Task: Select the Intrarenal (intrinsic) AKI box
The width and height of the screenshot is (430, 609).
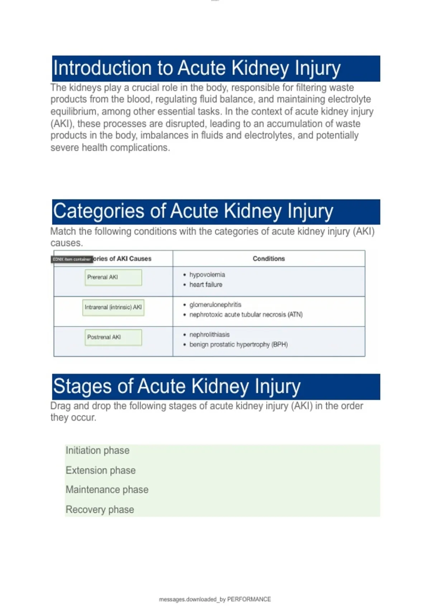Action: coord(113,308)
